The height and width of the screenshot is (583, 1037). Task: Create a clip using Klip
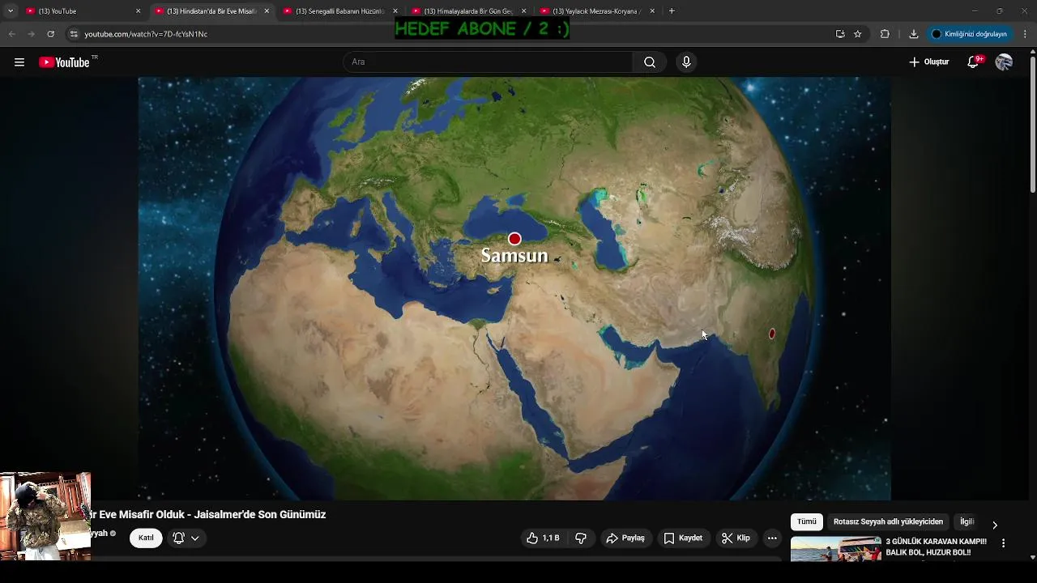[736, 538]
